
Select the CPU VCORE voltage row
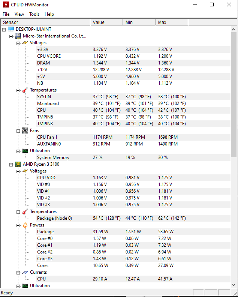coord(133,56)
